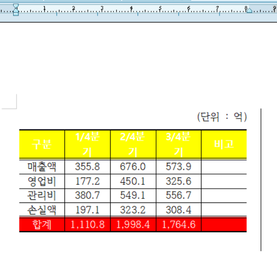
Task: Select the 2/4분기 column header cell
Action: (133, 144)
